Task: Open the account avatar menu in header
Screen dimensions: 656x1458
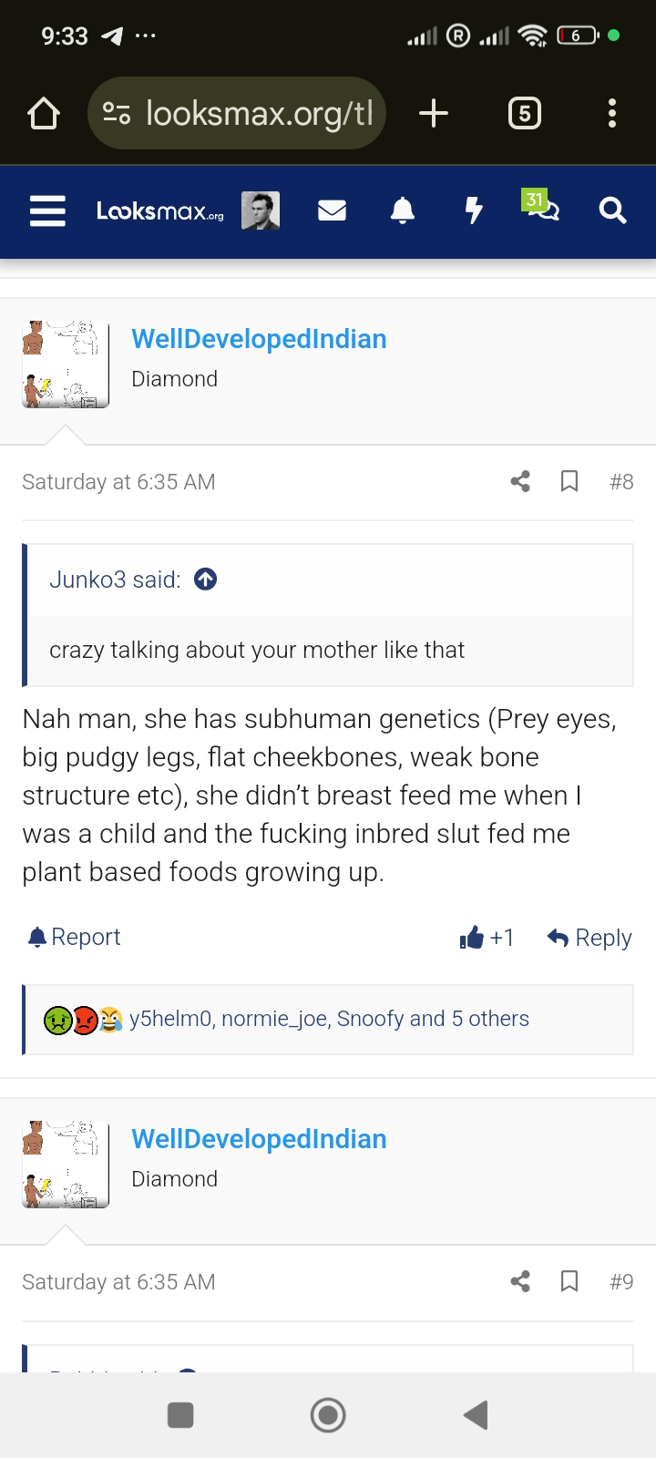Action: [x=261, y=210]
